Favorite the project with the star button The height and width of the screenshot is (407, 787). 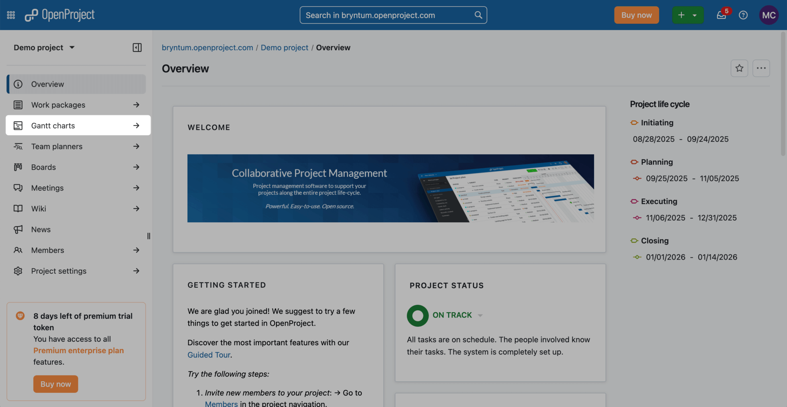tap(739, 68)
